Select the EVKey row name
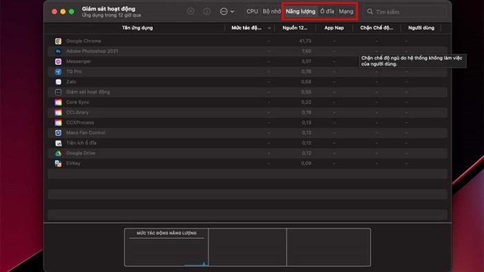 (x=73, y=163)
